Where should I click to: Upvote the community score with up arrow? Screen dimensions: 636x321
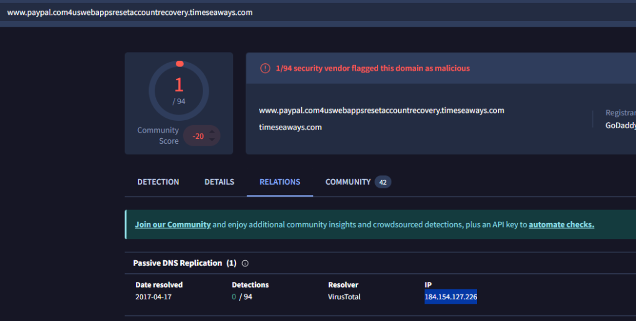(212, 131)
